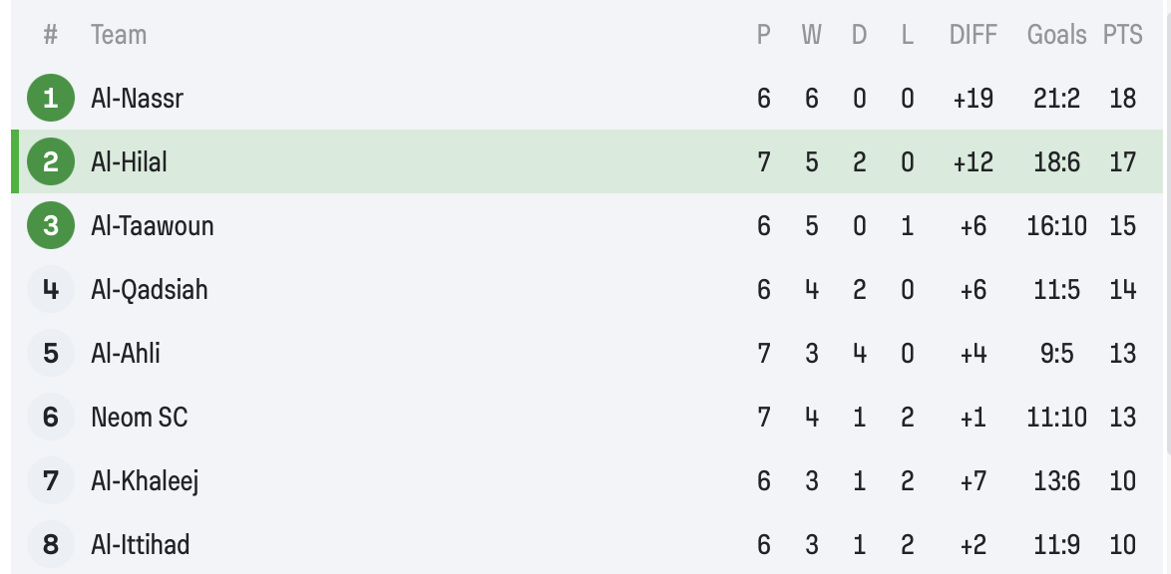Click the Team column header
The image size is (1171, 574).
118,35
